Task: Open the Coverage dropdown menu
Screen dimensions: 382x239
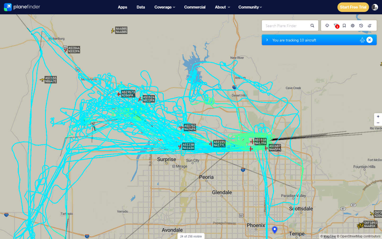Action: [x=165, y=7]
